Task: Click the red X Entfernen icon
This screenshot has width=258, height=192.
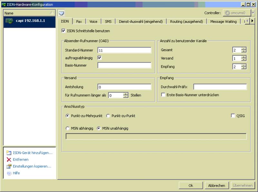Action: [x=9, y=160]
